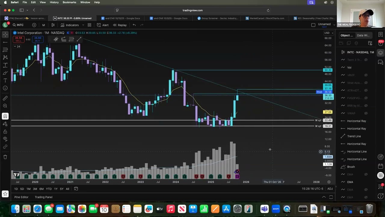Viewport: 385px width, 217px height.
Task: Open the emoji icons tool
Action: coord(5,88)
